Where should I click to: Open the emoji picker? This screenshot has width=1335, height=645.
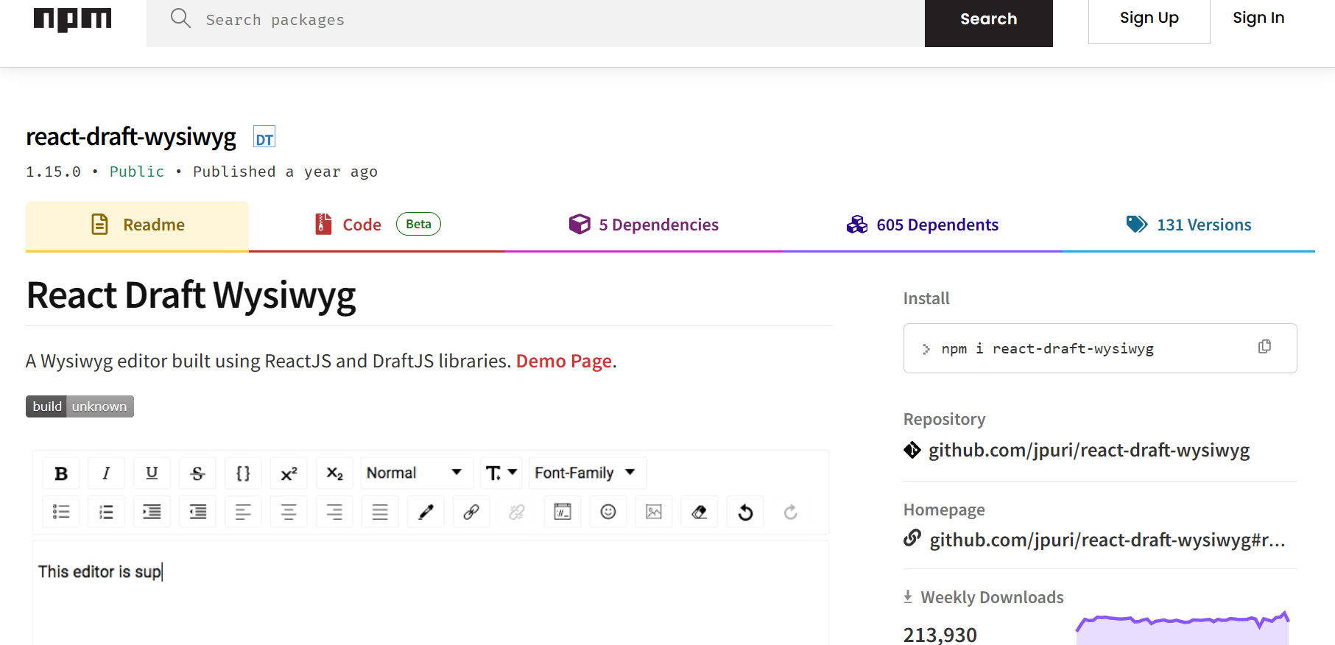pos(608,512)
